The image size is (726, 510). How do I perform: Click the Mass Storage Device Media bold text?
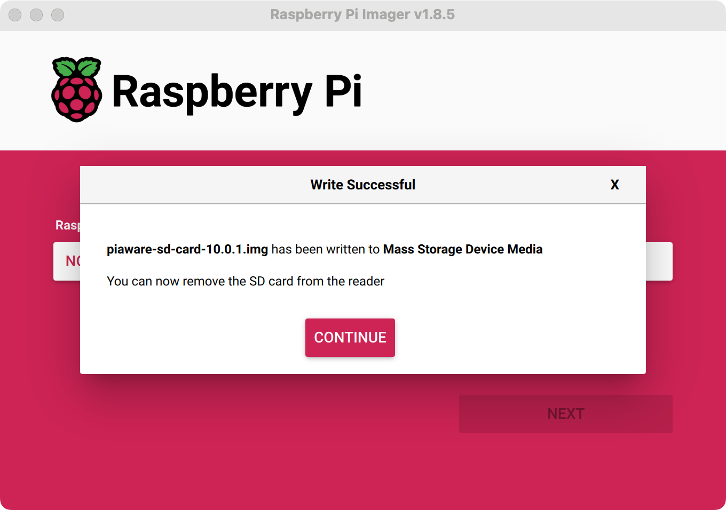pyautogui.click(x=462, y=249)
